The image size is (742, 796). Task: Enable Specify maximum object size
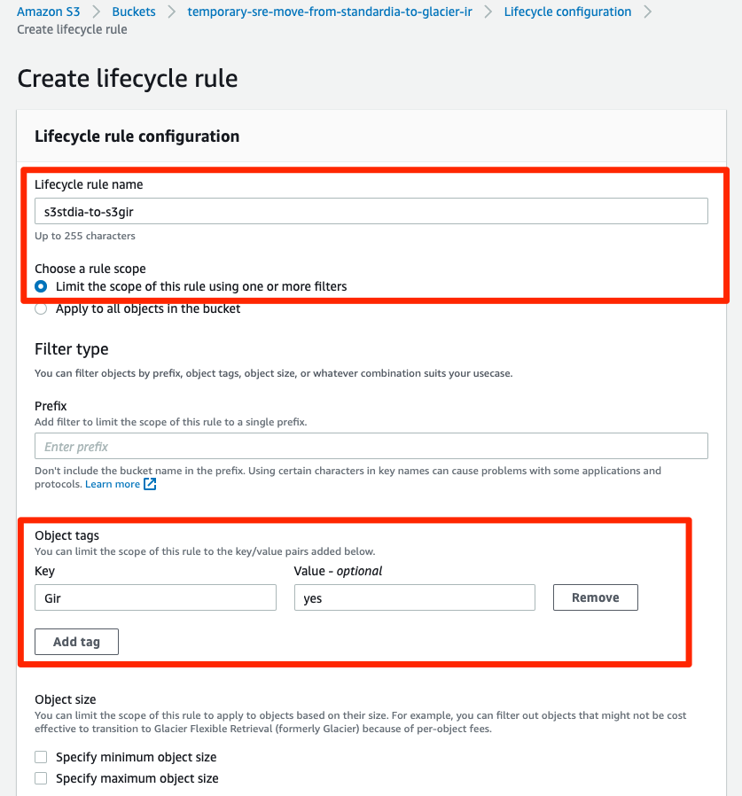coord(40,778)
